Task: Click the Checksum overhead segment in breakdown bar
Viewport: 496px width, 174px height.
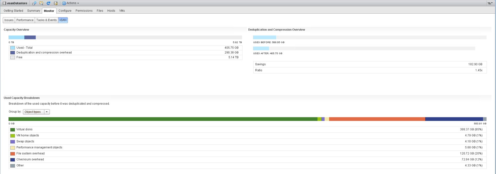Action: tap(454, 119)
